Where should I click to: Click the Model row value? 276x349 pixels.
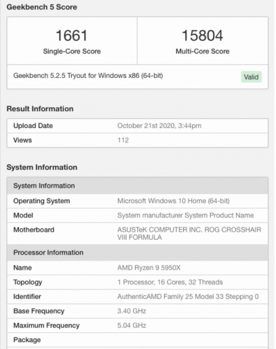pos(185,215)
